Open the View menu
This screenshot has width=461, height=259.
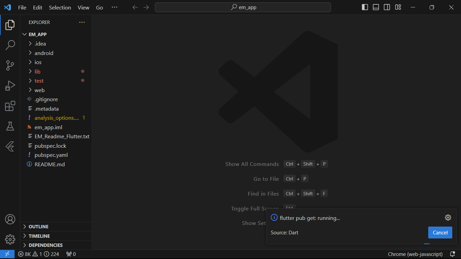click(83, 7)
